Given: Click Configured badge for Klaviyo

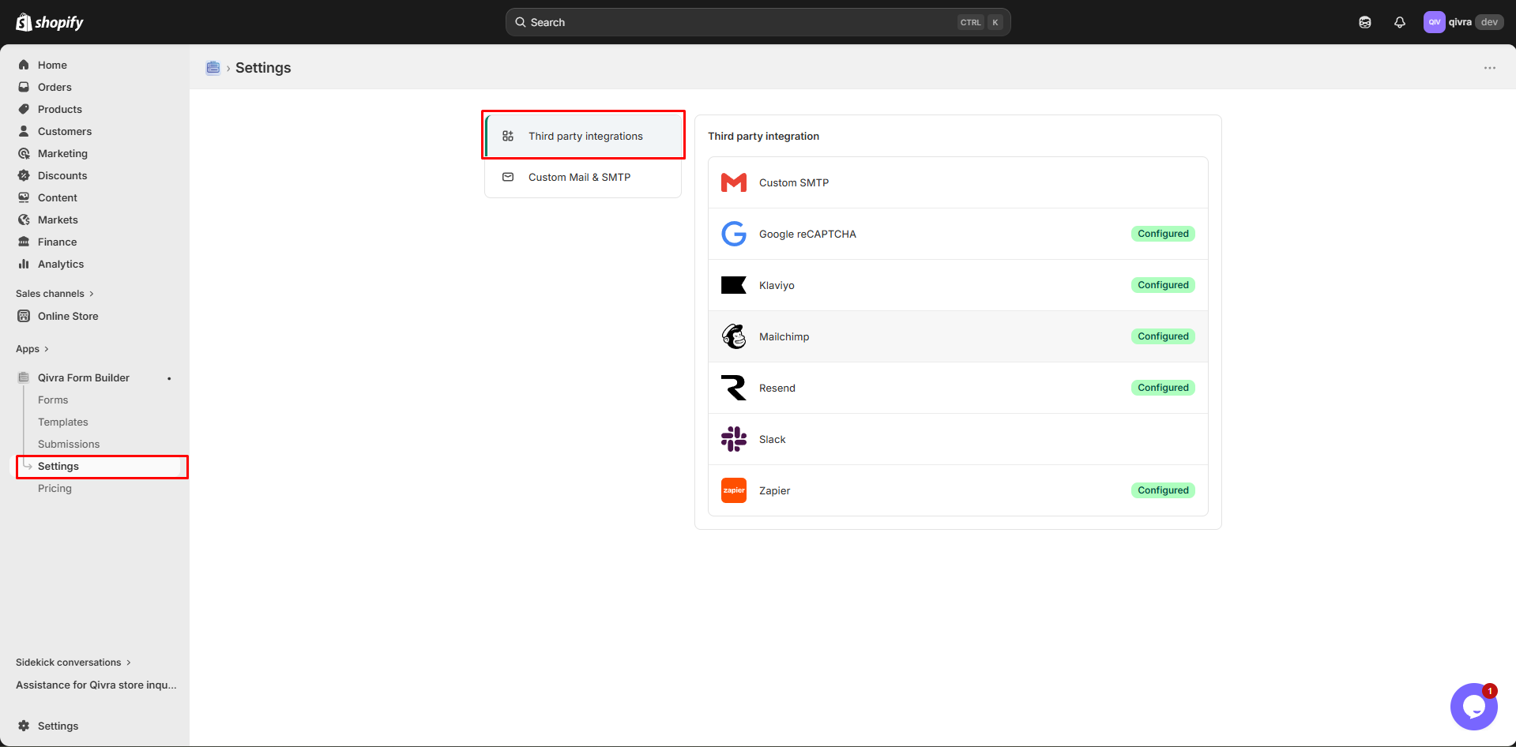Looking at the screenshot, I should 1163,285.
